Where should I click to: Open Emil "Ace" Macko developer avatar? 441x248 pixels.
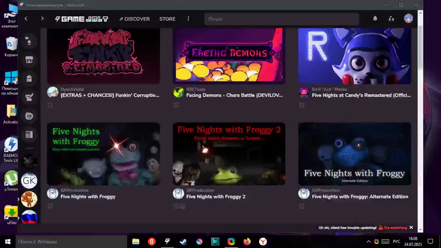coord(304,92)
